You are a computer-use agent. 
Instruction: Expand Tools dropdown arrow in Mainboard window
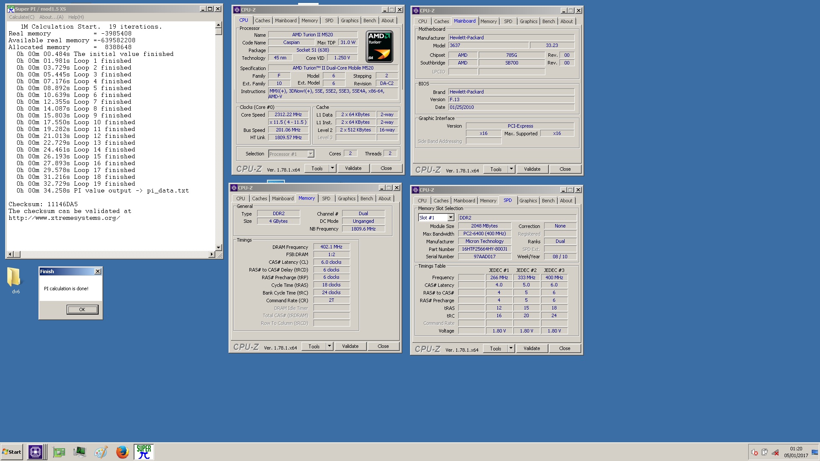click(x=511, y=169)
